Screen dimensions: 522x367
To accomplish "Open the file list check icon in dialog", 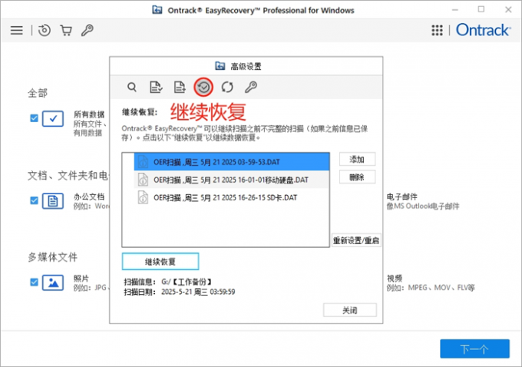I will pyautogui.click(x=156, y=88).
